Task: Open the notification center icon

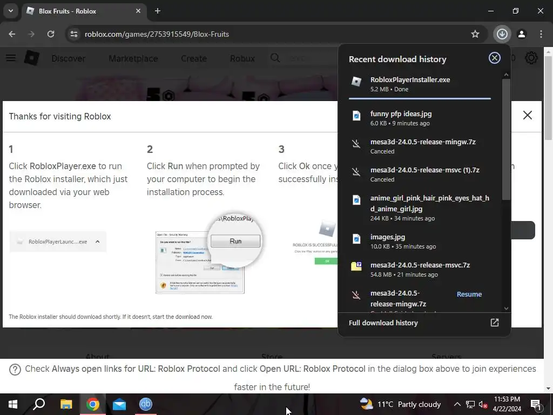Action: pyautogui.click(x=536, y=404)
